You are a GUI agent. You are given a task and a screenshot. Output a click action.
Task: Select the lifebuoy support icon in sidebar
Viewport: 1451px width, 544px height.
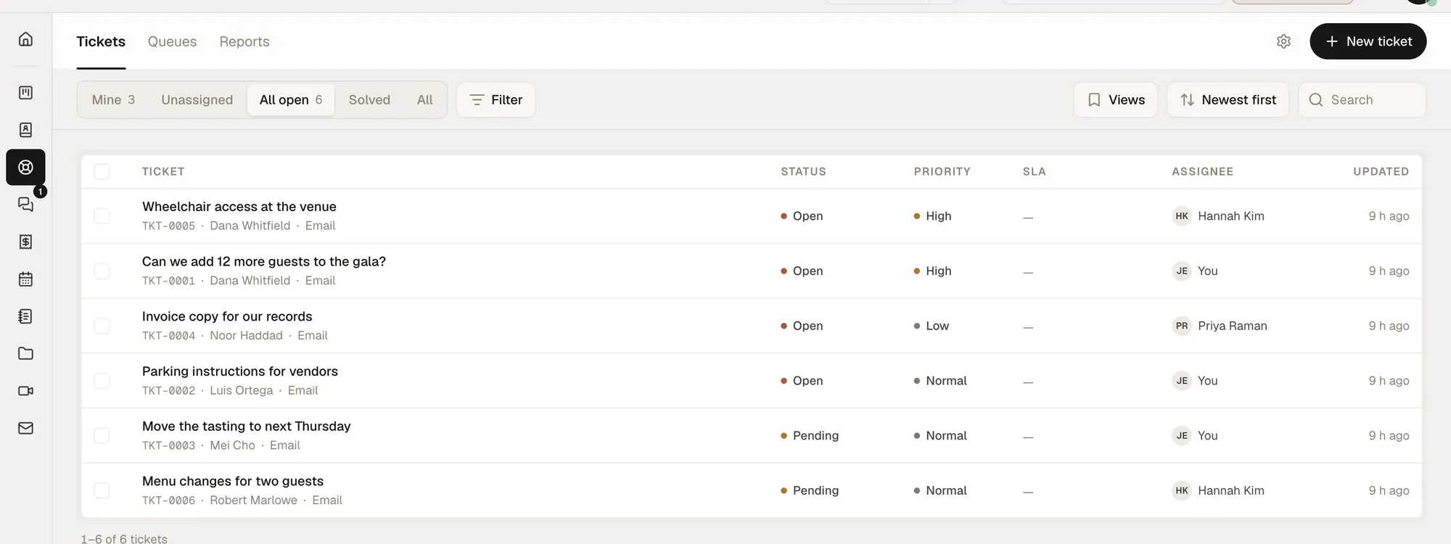pyautogui.click(x=25, y=168)
